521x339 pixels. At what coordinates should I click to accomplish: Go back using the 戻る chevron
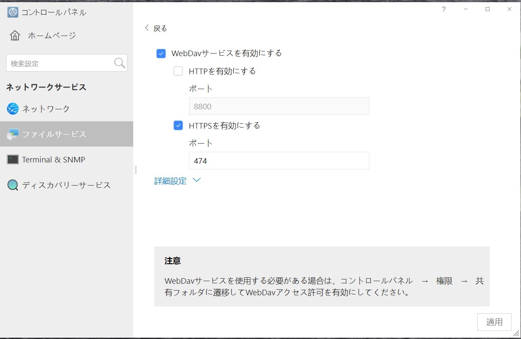coord(147,28)
